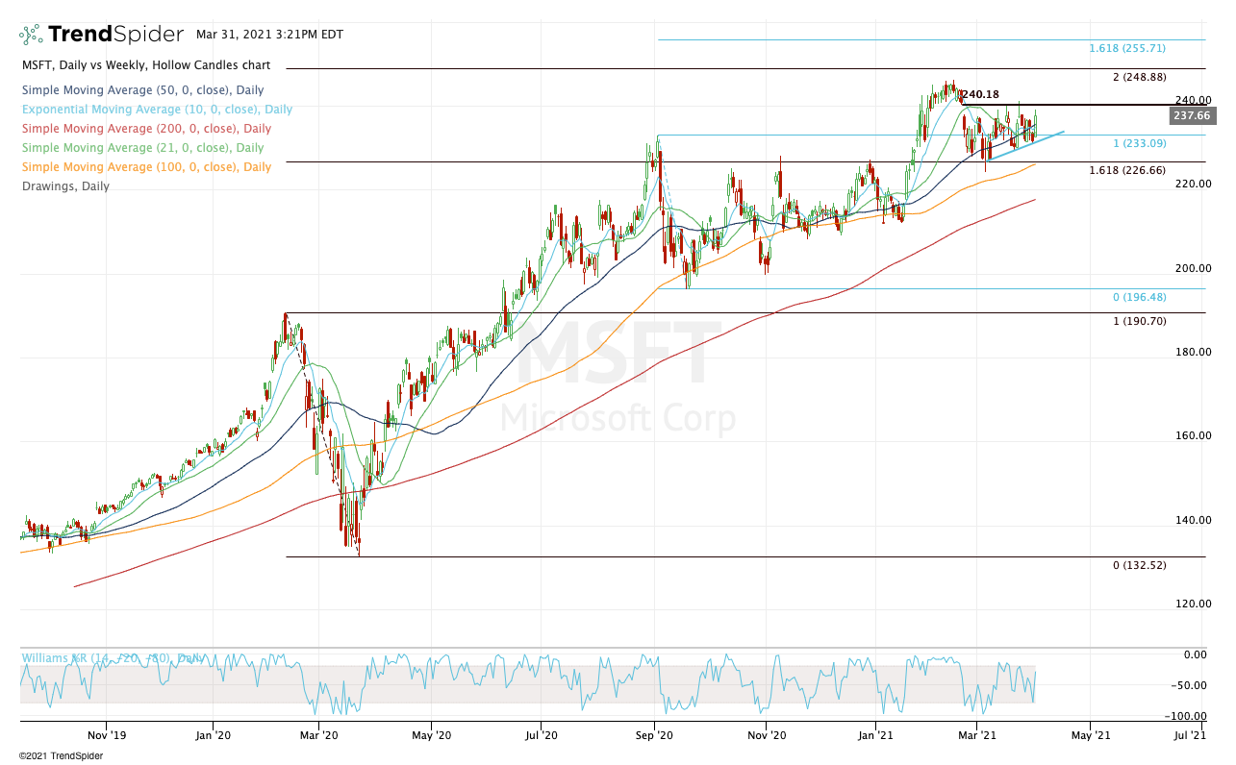This screenshot has width=1236, height=765.
Task: Select the 1.618 (226.66) Fibonacci label
Action: click(1127, 170)
